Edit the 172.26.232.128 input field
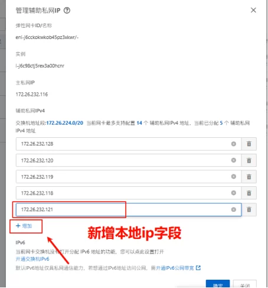Viewport: 268px width, 288px height. point(129,144)
